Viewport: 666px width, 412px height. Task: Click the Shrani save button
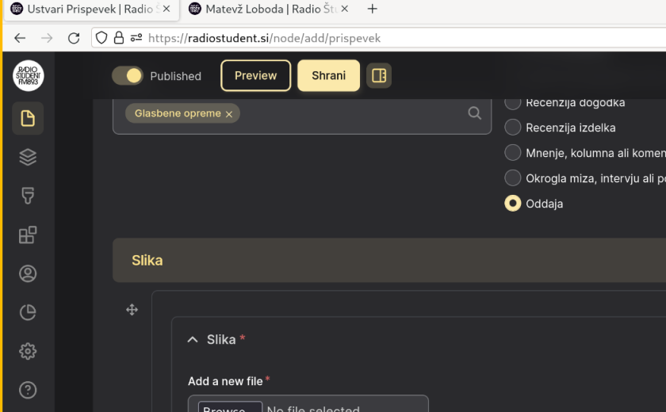coord(328,76)
